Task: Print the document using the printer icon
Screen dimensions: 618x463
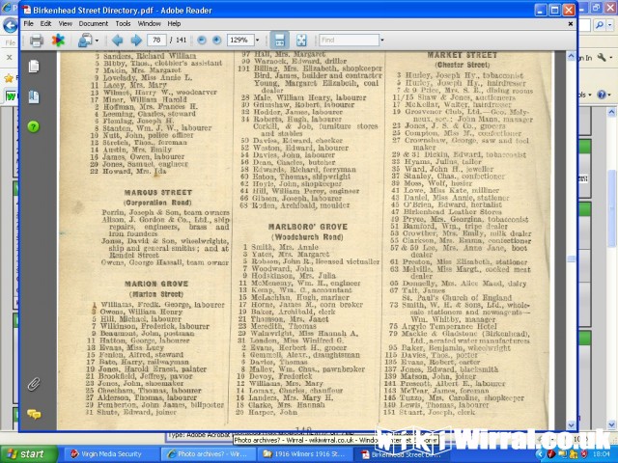Action: 37,41
